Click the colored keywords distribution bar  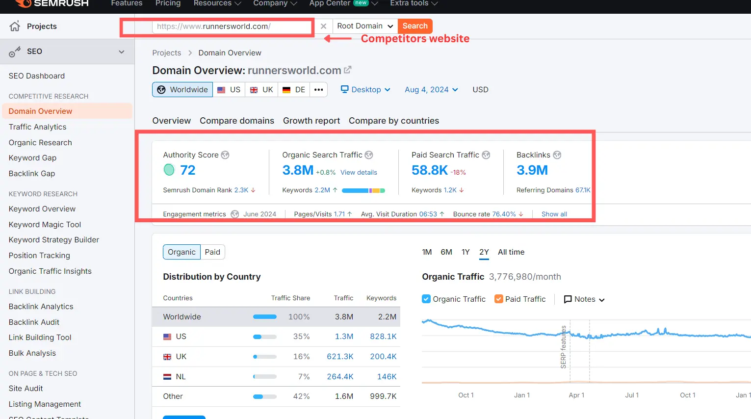pyautogui.click(x=363, y=190)
